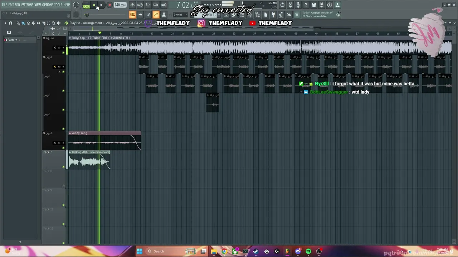Viewport: 458px width, 257px height.
Task: Click the save new version icon
Action: (322, 5)
